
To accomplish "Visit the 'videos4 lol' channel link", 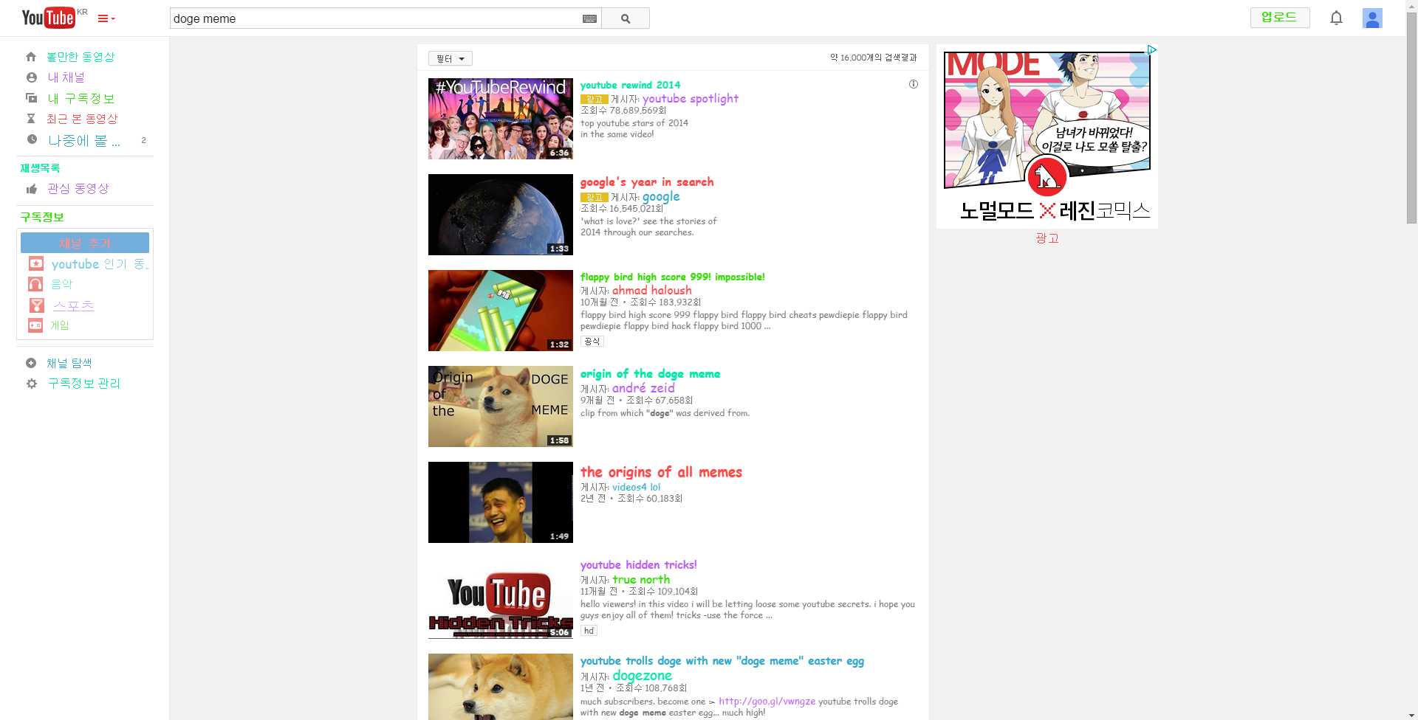I will point(636,487).
